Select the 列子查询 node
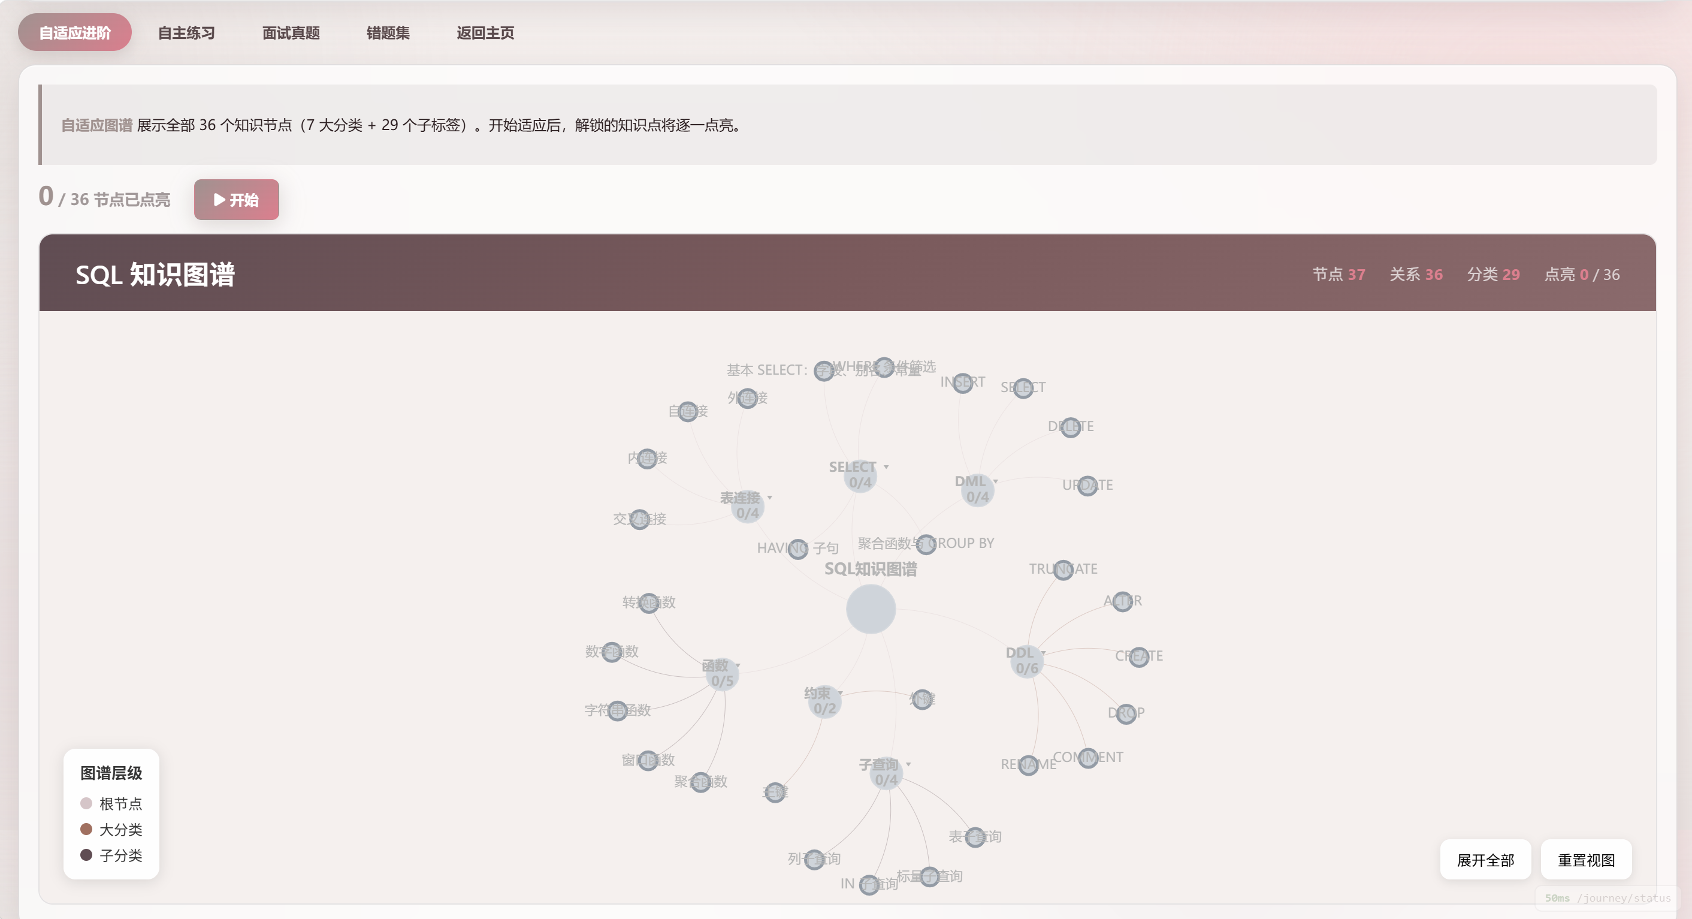Viewport: 1692px width, 919px height. coord(814,859)
